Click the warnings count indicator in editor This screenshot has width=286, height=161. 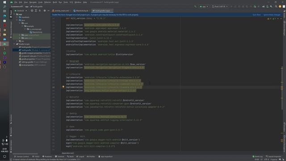pos(269,19)
